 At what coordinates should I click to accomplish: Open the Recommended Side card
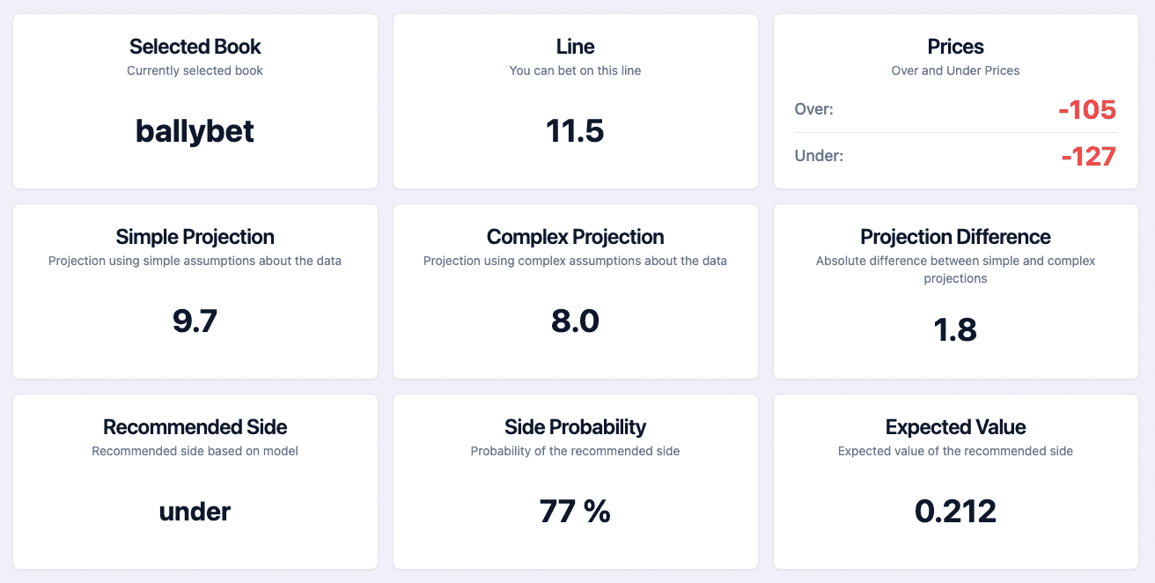tap(195, 426)
